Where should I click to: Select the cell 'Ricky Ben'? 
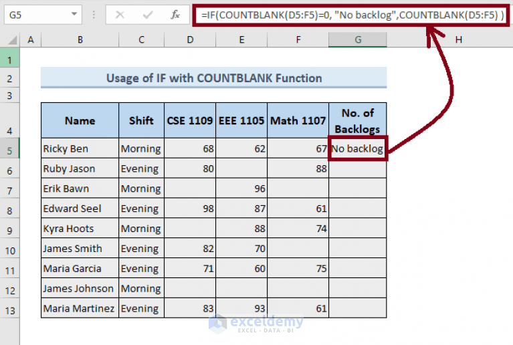coord(80,148)
